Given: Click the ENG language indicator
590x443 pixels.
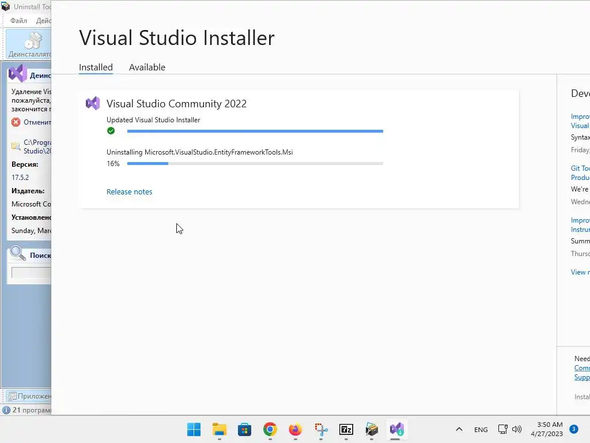Looking at the screenshot, I should tap(481, 429).
